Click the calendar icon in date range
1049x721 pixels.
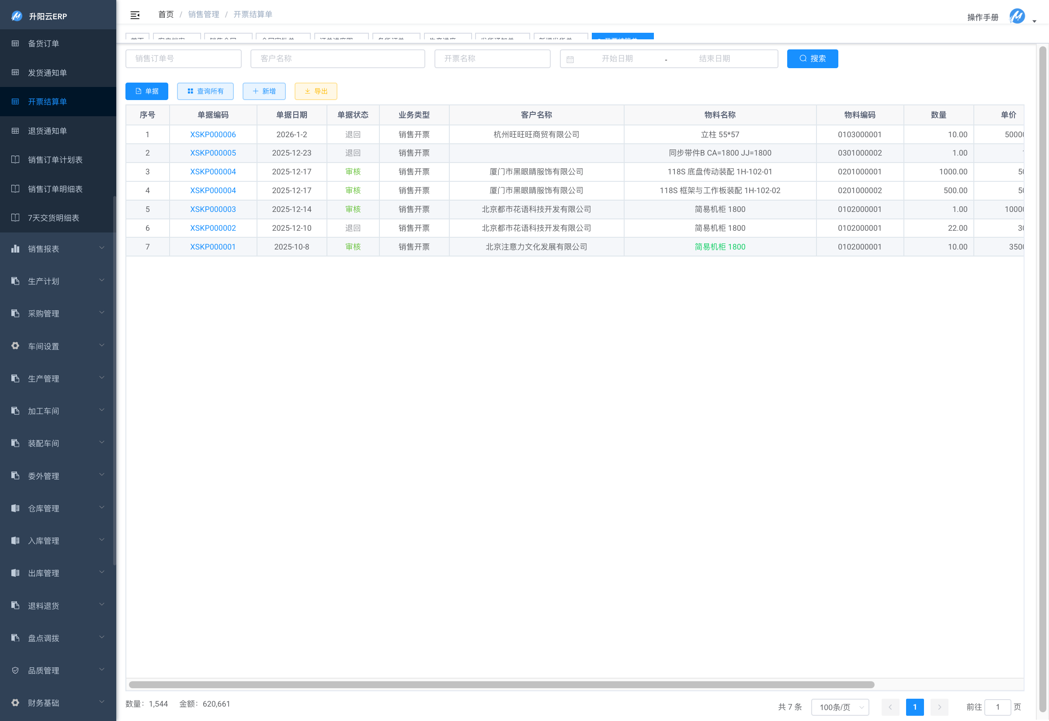(570, 59)
